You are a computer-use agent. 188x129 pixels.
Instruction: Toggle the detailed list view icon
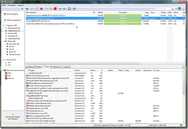[179, 9]
